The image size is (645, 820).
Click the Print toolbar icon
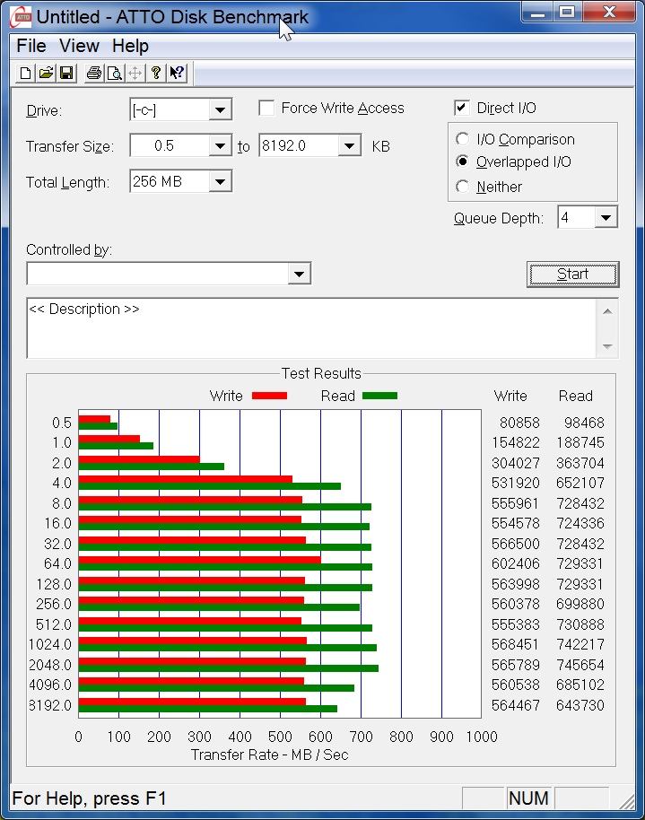(93, 73)
